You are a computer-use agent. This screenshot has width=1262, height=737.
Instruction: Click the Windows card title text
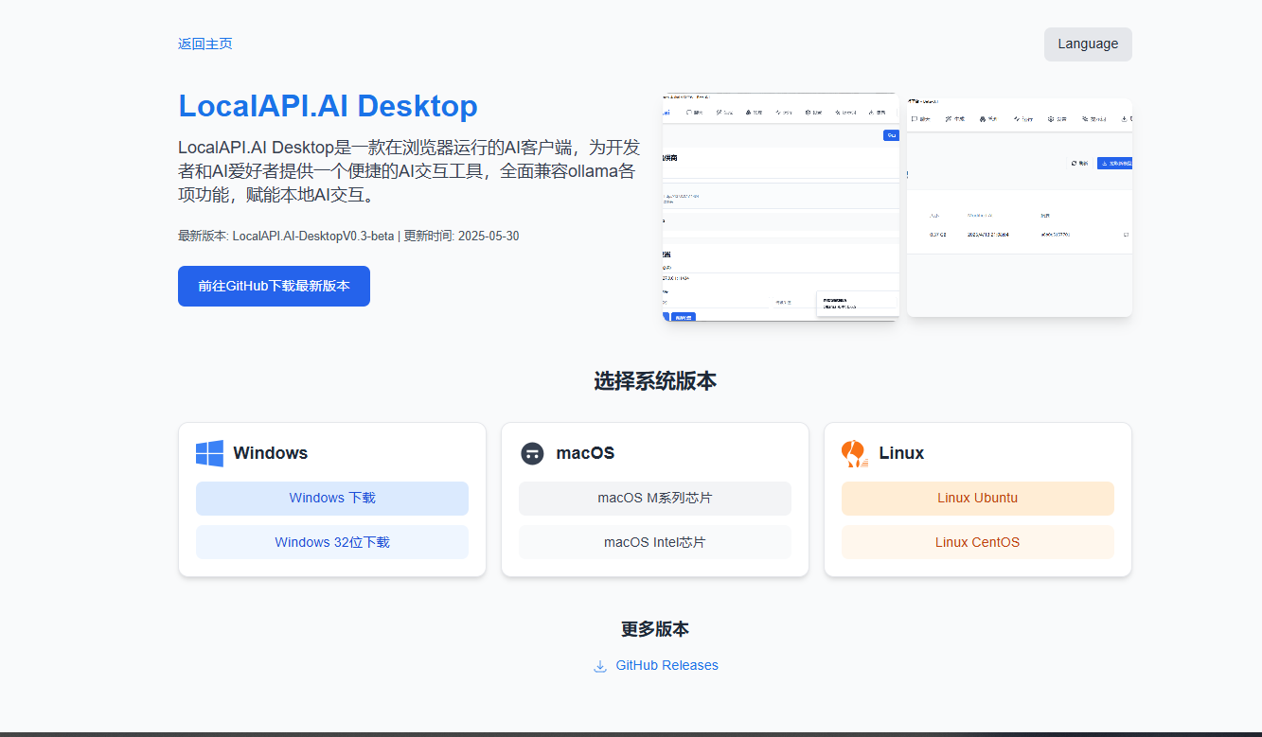[x=271, y=453]
